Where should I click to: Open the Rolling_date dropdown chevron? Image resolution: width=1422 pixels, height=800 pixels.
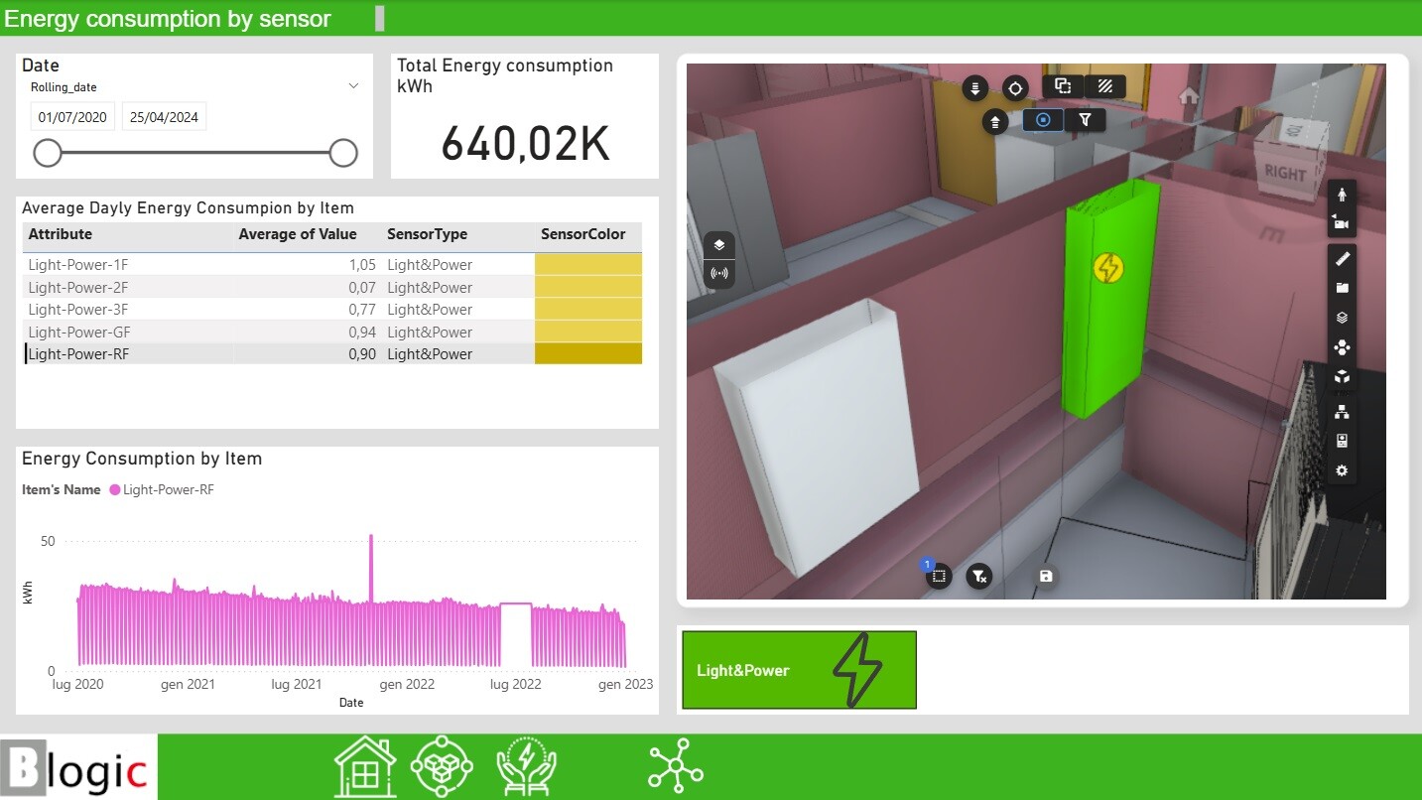point(353,86)
